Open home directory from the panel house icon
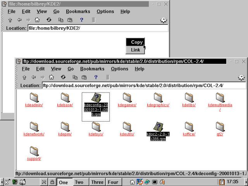 point(132,182)
